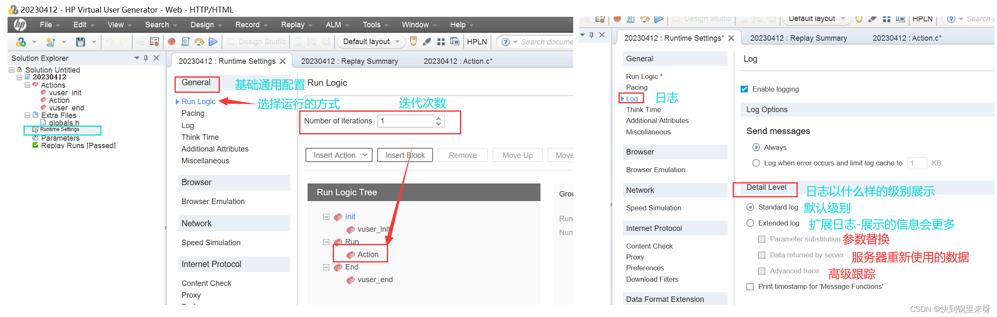
Task: Check Parameter substitution checkbox
Action: [762, 239]
